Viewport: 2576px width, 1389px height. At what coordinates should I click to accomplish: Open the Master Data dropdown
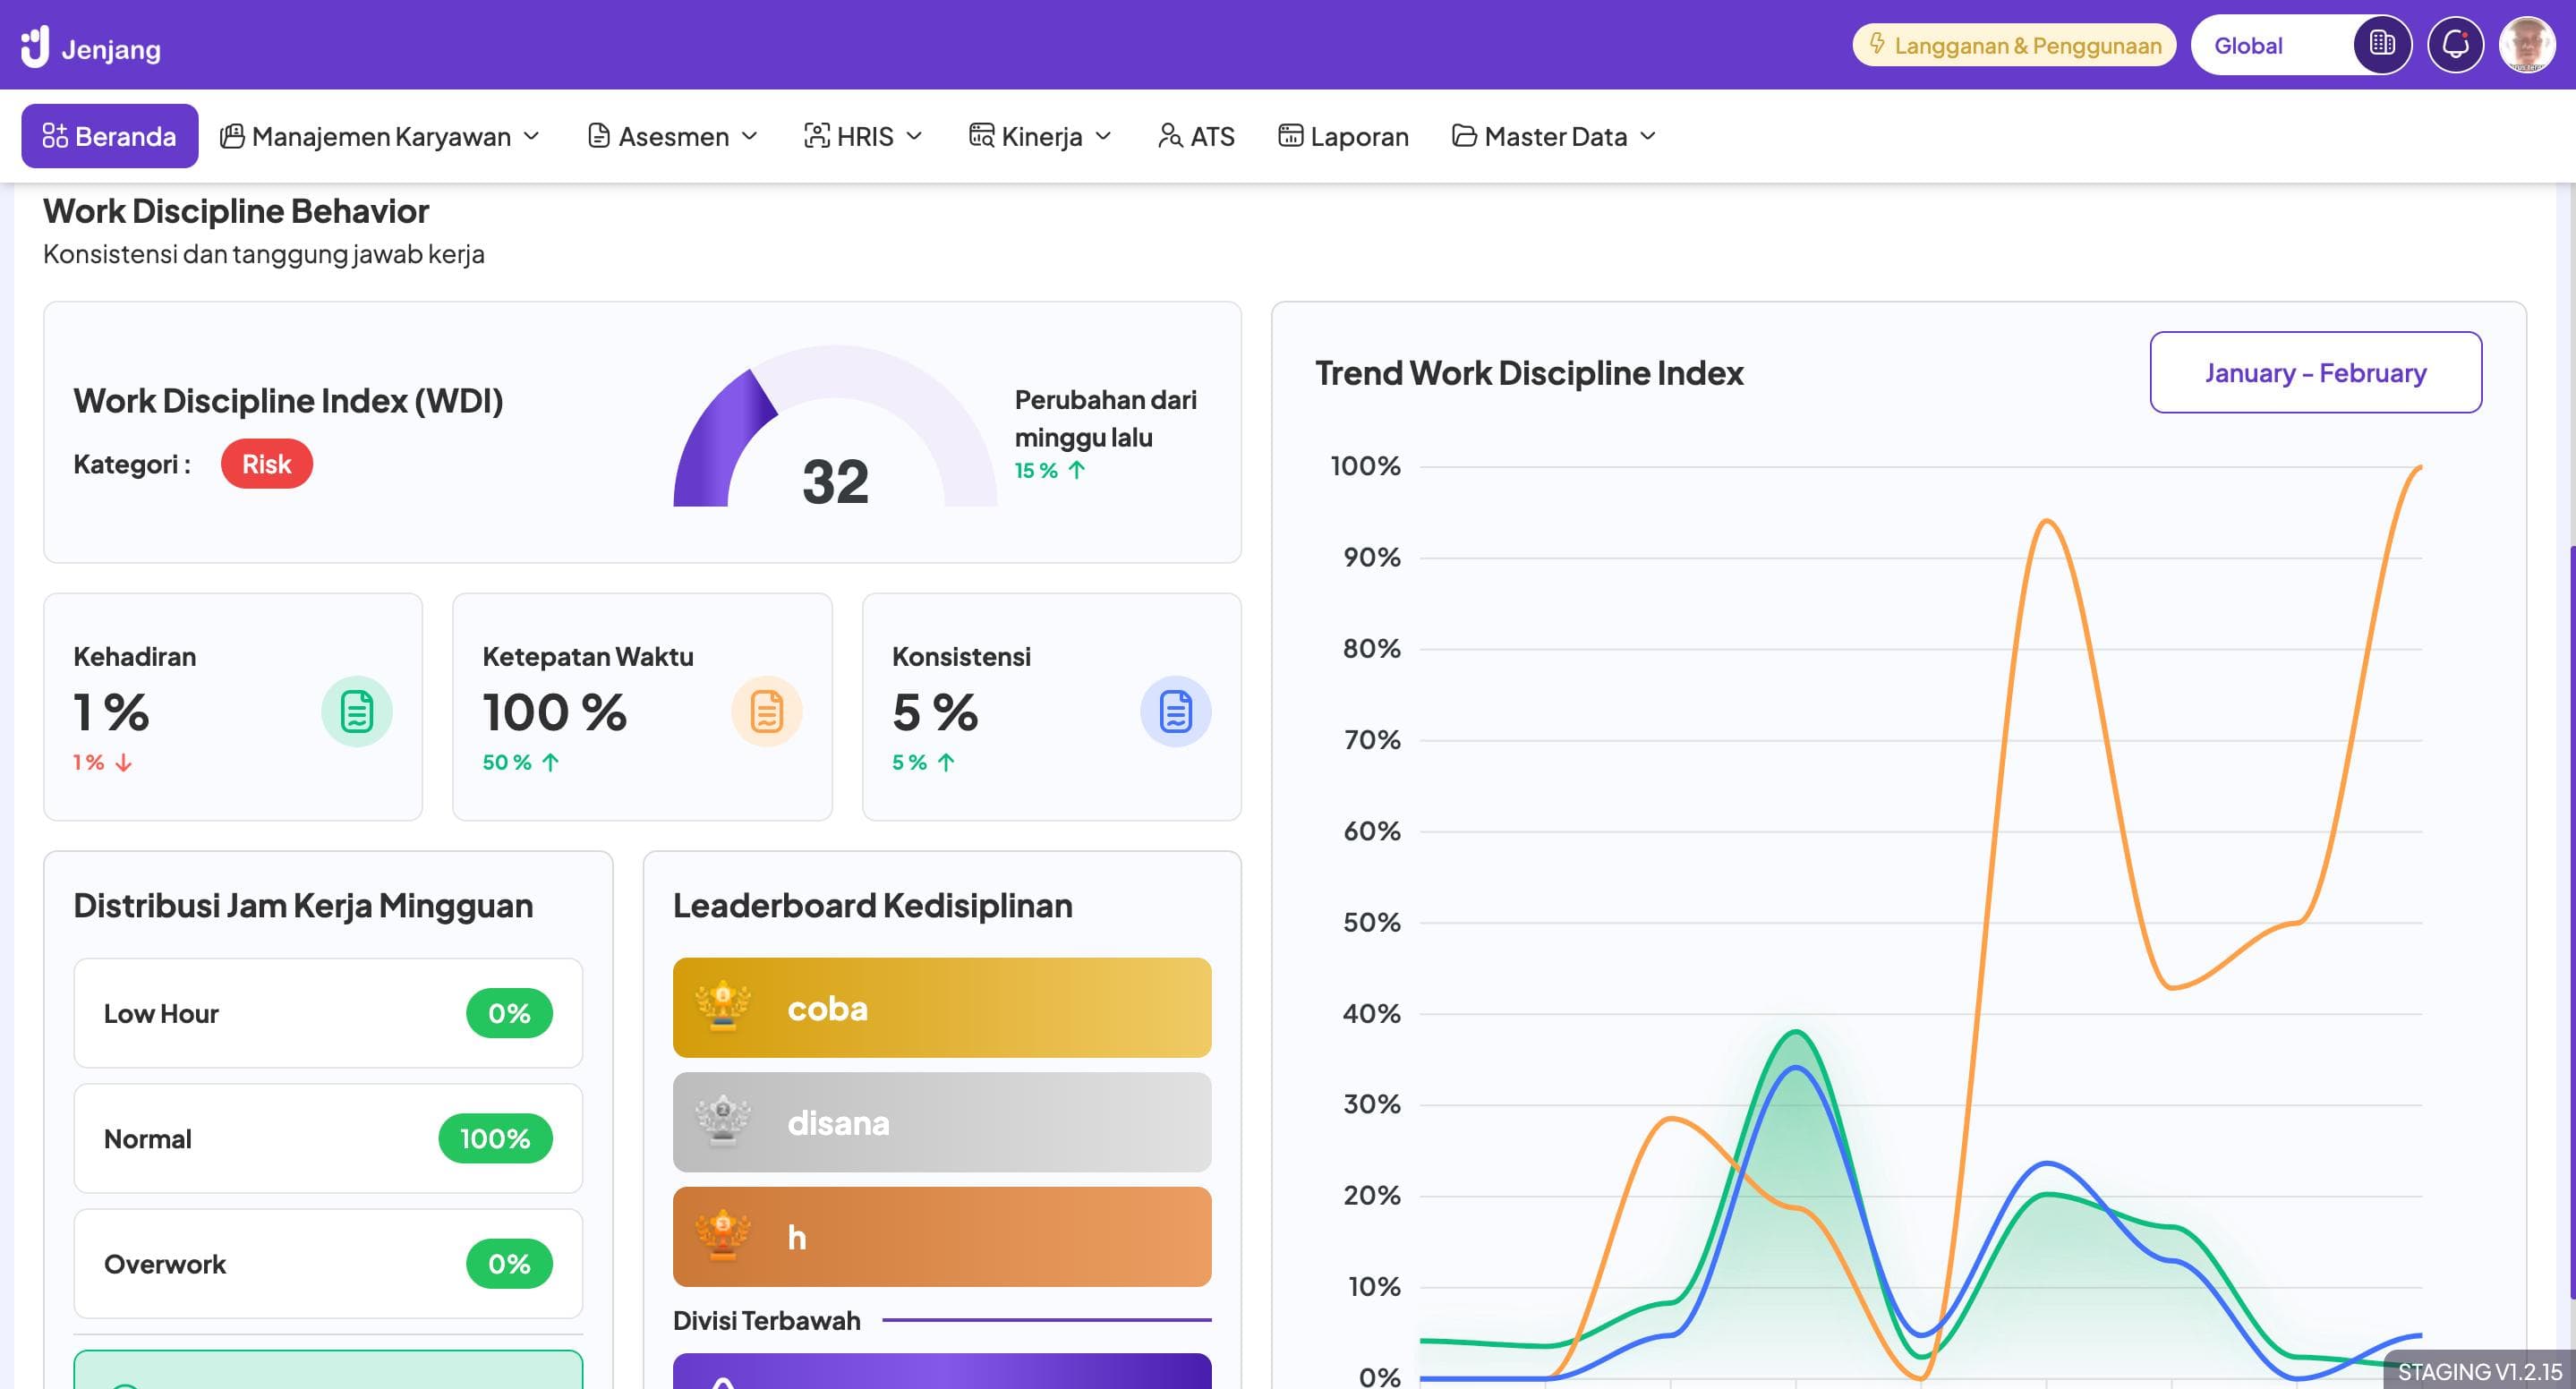(1554, 136)
